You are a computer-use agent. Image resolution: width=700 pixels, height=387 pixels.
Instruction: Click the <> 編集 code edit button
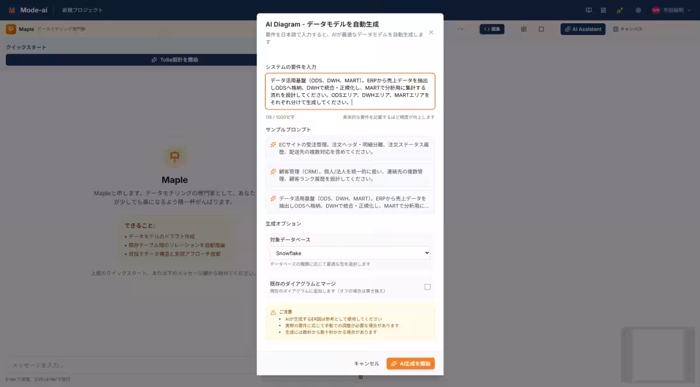click(492, 29)
